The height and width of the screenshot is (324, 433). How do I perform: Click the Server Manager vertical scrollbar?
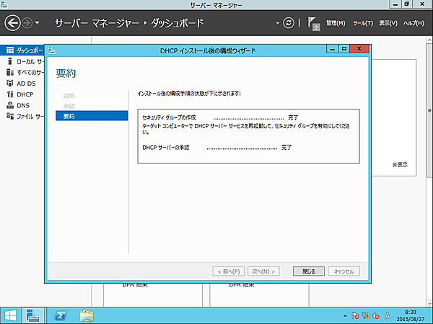[429, 110]
